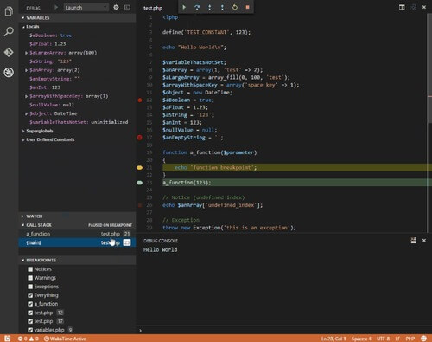The height and width of the screenshot is (342, 432).
Task: Select a_function call stack frame
Action: coord(77,234)
